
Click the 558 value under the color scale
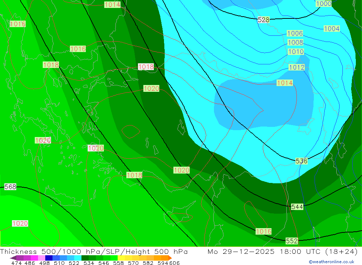[x=118, y=263]
